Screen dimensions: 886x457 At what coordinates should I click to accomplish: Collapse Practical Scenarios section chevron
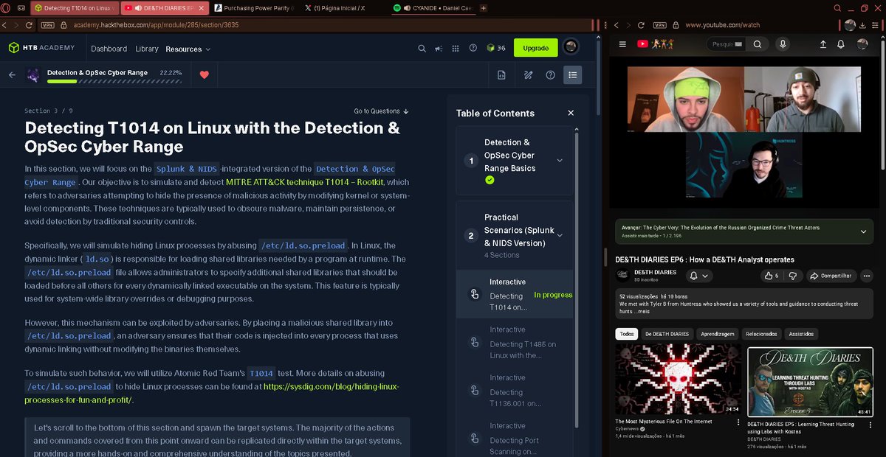click(x=560, y=236)
